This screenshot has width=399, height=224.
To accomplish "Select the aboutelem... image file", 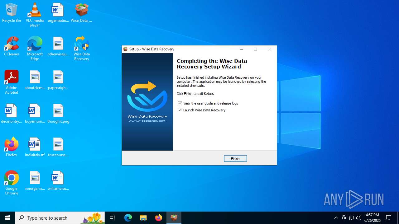I will pos(35,80).
